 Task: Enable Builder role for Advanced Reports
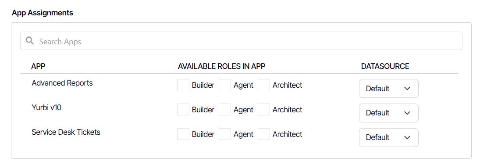click(x=183, y=85)
